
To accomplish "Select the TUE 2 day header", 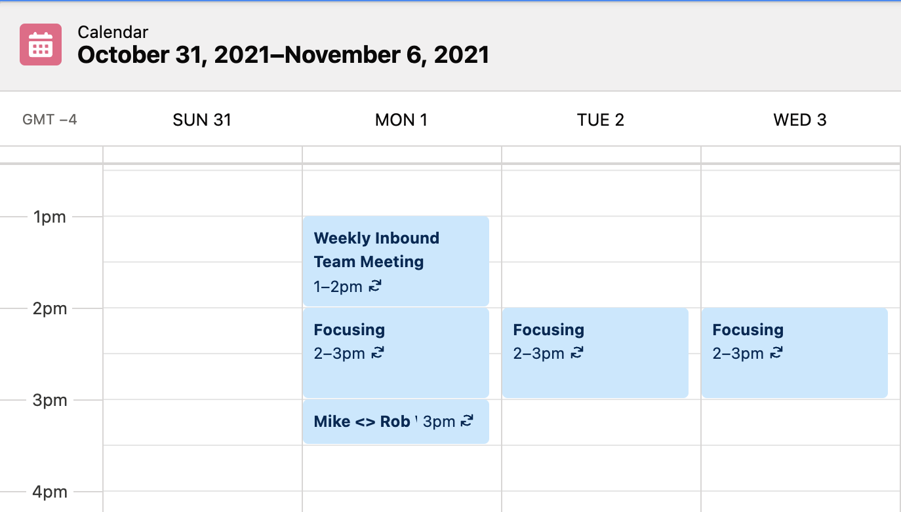I will pos(601,120).
